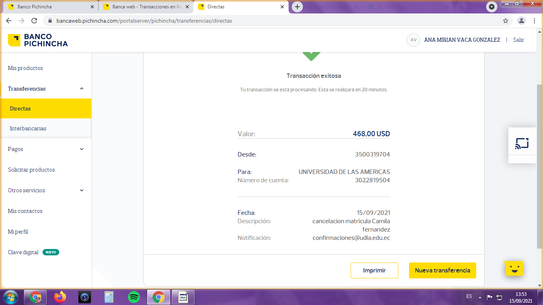Open Spotify from the taskbar

(134, 297)
